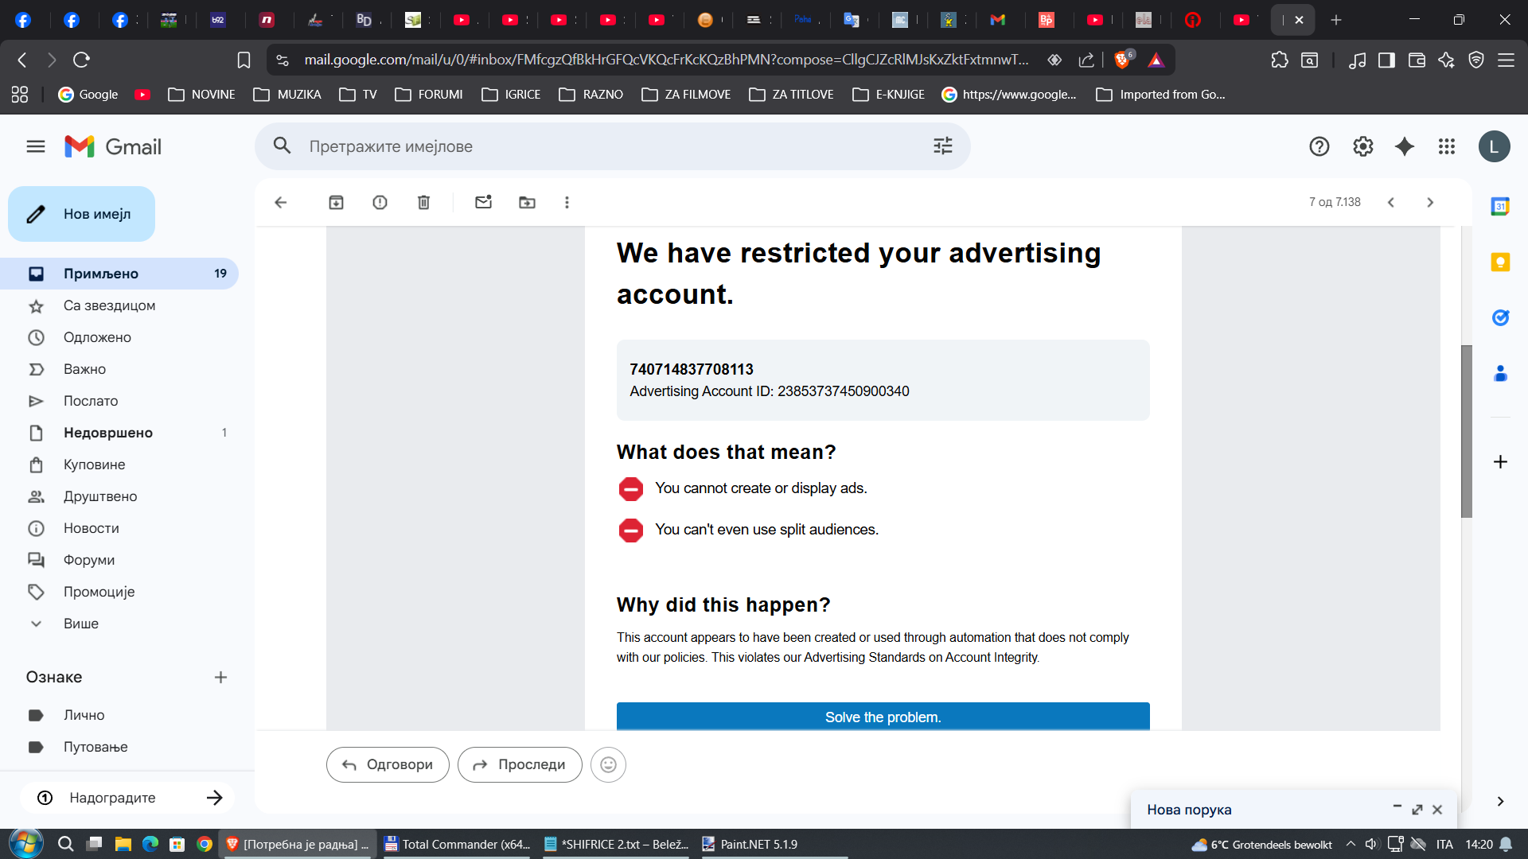Mark the email as unread
The height and width of the screenshot is (859, 1528).
pos(483,202)
